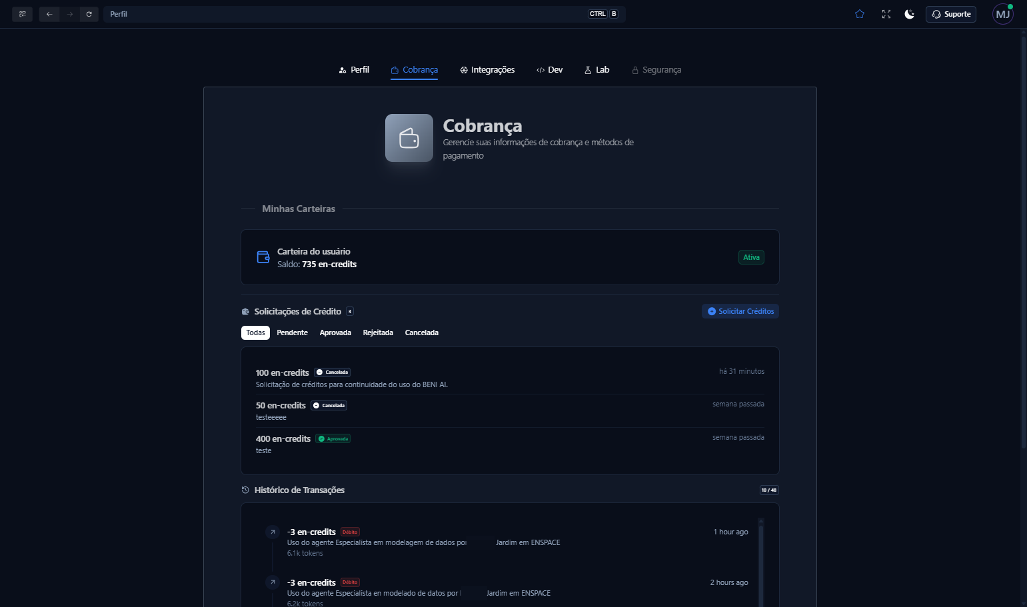Show Todas credit requests filter
Image resolution: width=1027 pixels, height=607 pixels.
(x=255, y=332)
